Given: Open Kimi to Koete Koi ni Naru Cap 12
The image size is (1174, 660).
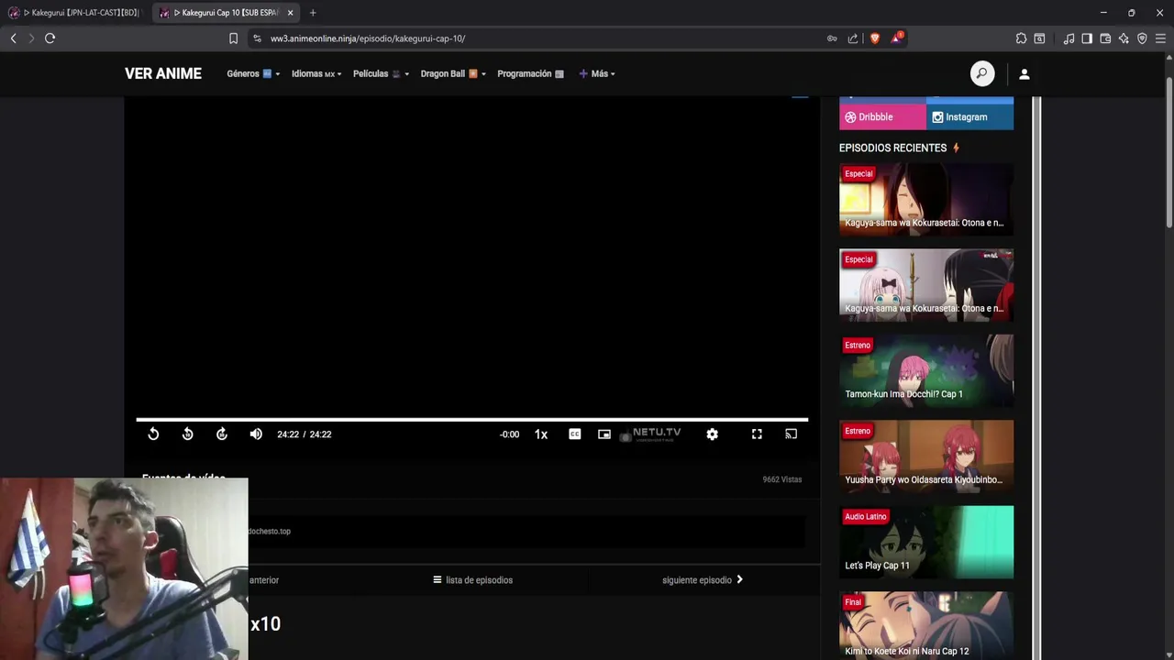Looking at the screenshot, I should coord(926,626).
